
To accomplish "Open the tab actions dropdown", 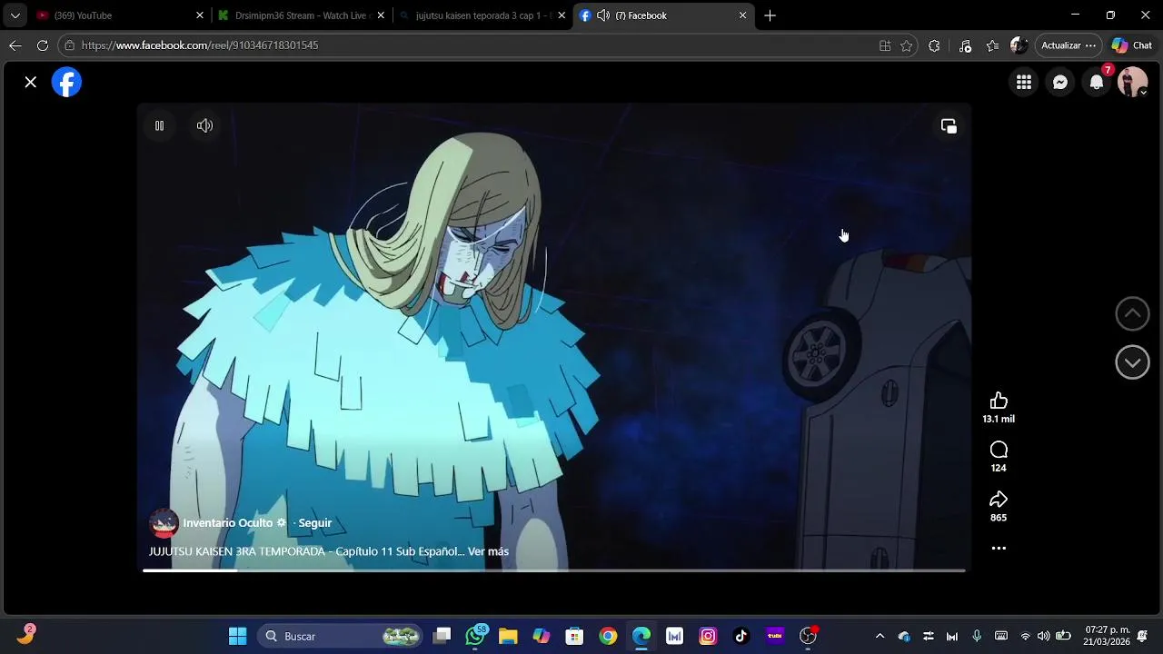I will 15,15.
